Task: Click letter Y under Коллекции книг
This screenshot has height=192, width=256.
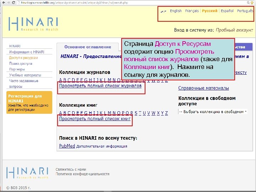Action: [162, 113]
